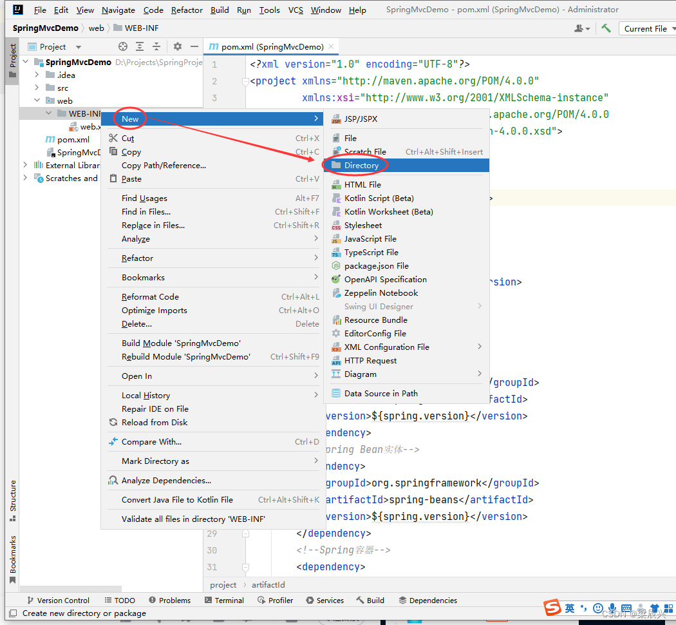Open Project panel settings gear icon
The image size is (676, 625).
(x=178, y=46)
